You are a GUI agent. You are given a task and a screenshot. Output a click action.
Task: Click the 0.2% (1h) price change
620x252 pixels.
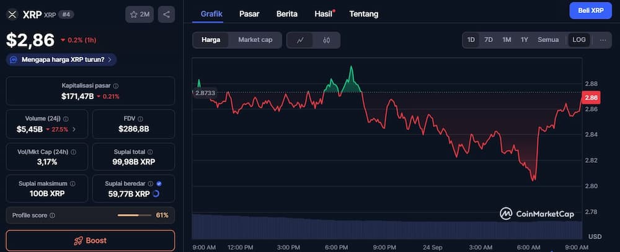pyautogui.click(x=78, y=40)
